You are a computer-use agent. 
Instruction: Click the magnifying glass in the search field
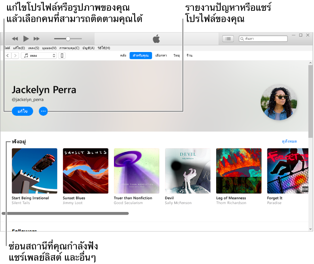242,38
